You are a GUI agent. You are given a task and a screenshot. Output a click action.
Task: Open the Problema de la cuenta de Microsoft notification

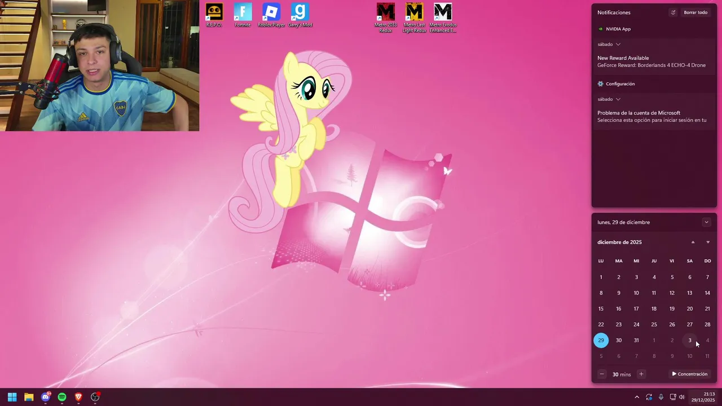tap(654, 116)
